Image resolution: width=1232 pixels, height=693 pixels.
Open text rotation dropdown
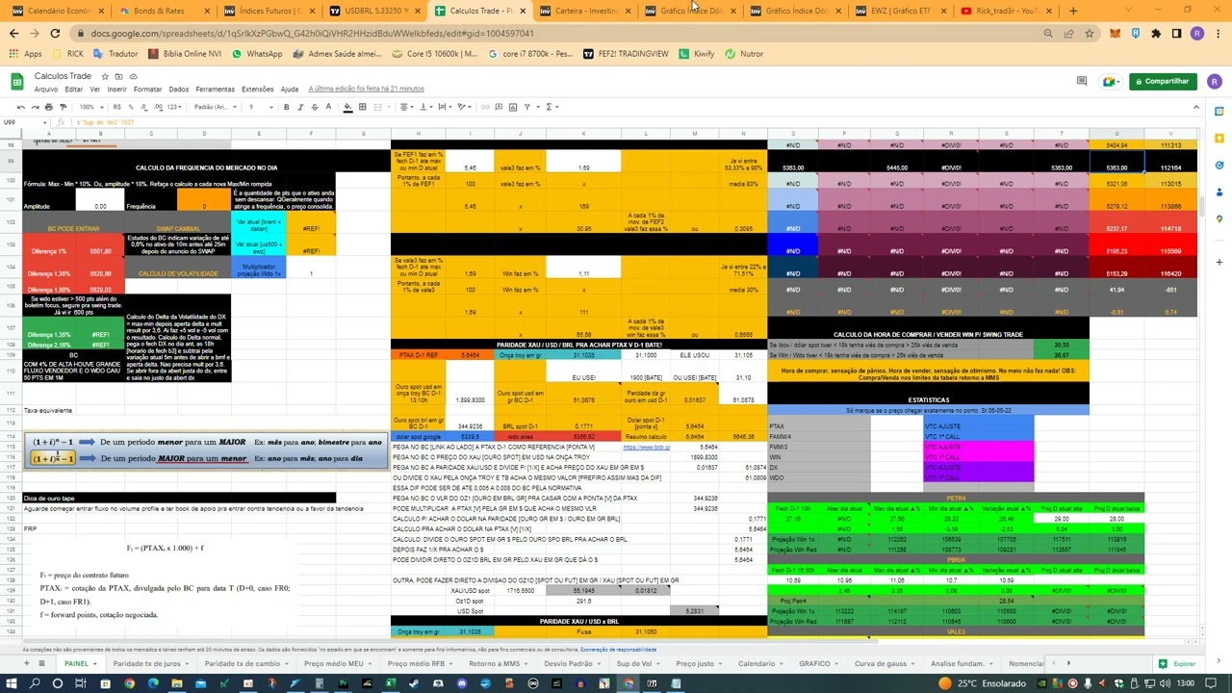click(464, 107)
